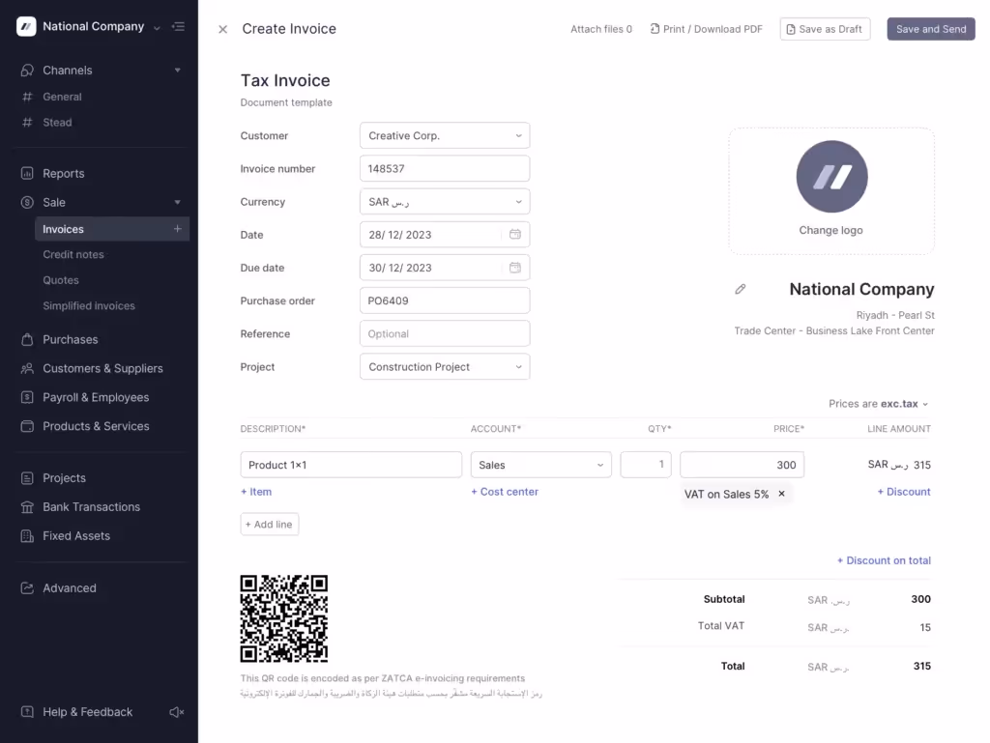Click the + Cost center link
The image size is (990, 743).
pos(505,492)
